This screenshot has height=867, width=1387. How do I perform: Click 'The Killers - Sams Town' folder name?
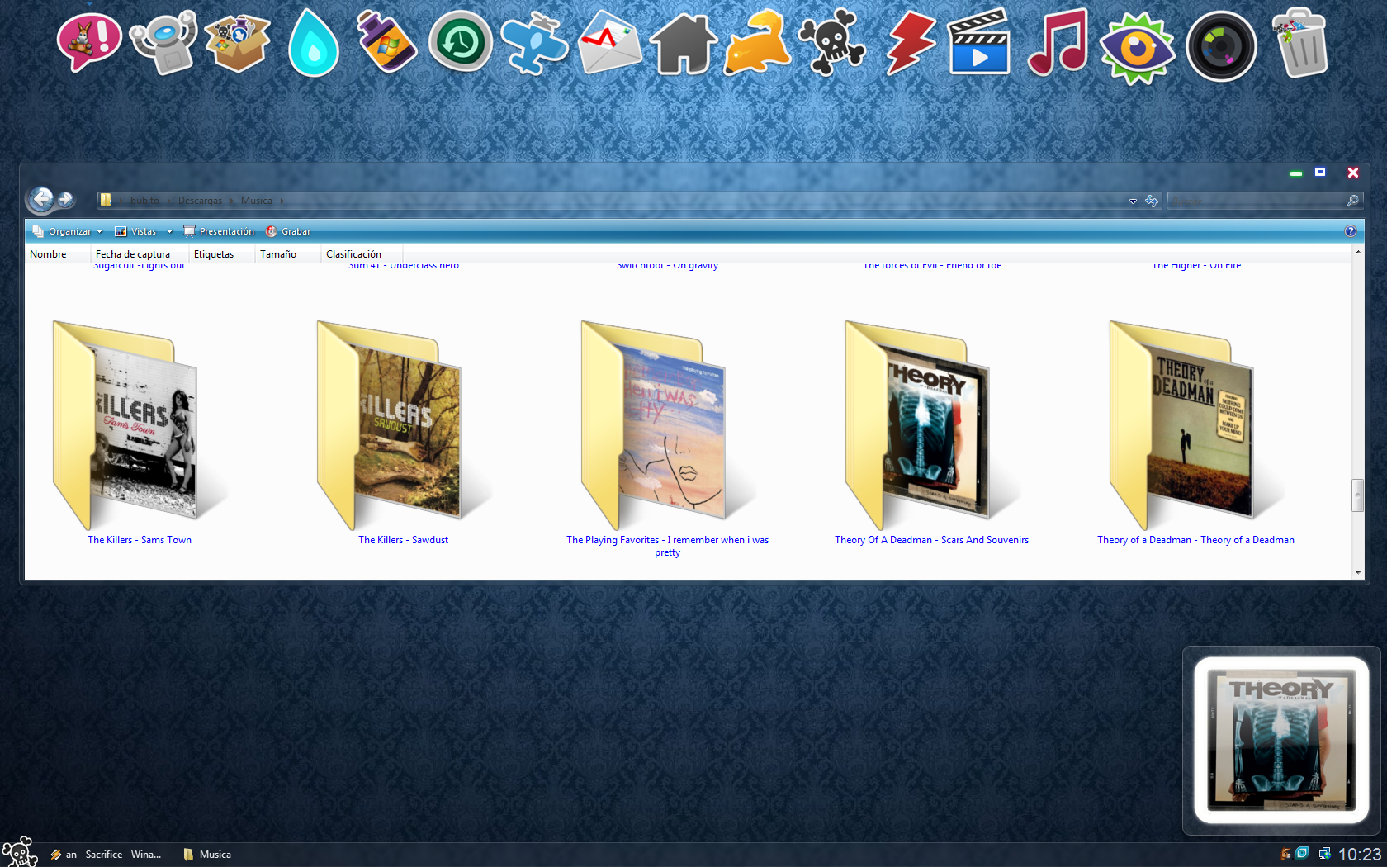tap(140, 540)
